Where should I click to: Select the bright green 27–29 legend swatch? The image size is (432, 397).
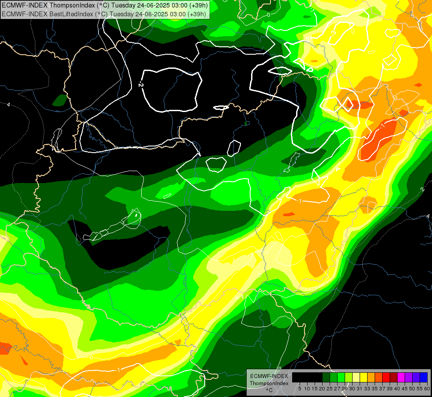click(341, 377)
